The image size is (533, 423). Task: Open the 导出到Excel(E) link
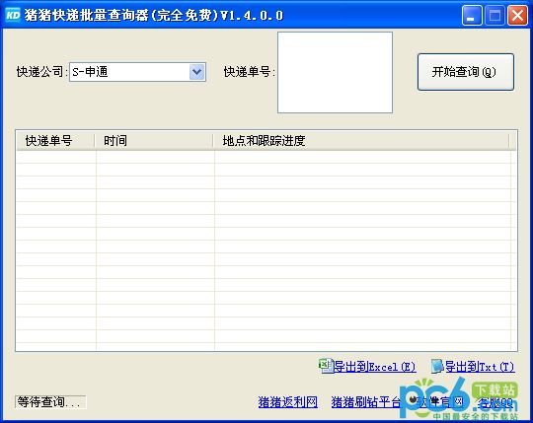375,367
